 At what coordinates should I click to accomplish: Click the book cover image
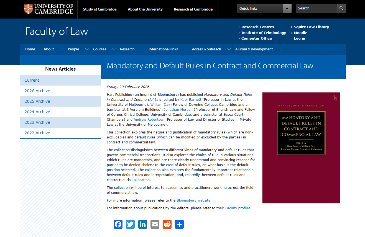coord(301,148)
